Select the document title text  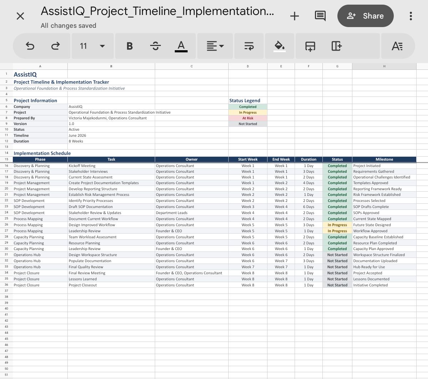157,11
